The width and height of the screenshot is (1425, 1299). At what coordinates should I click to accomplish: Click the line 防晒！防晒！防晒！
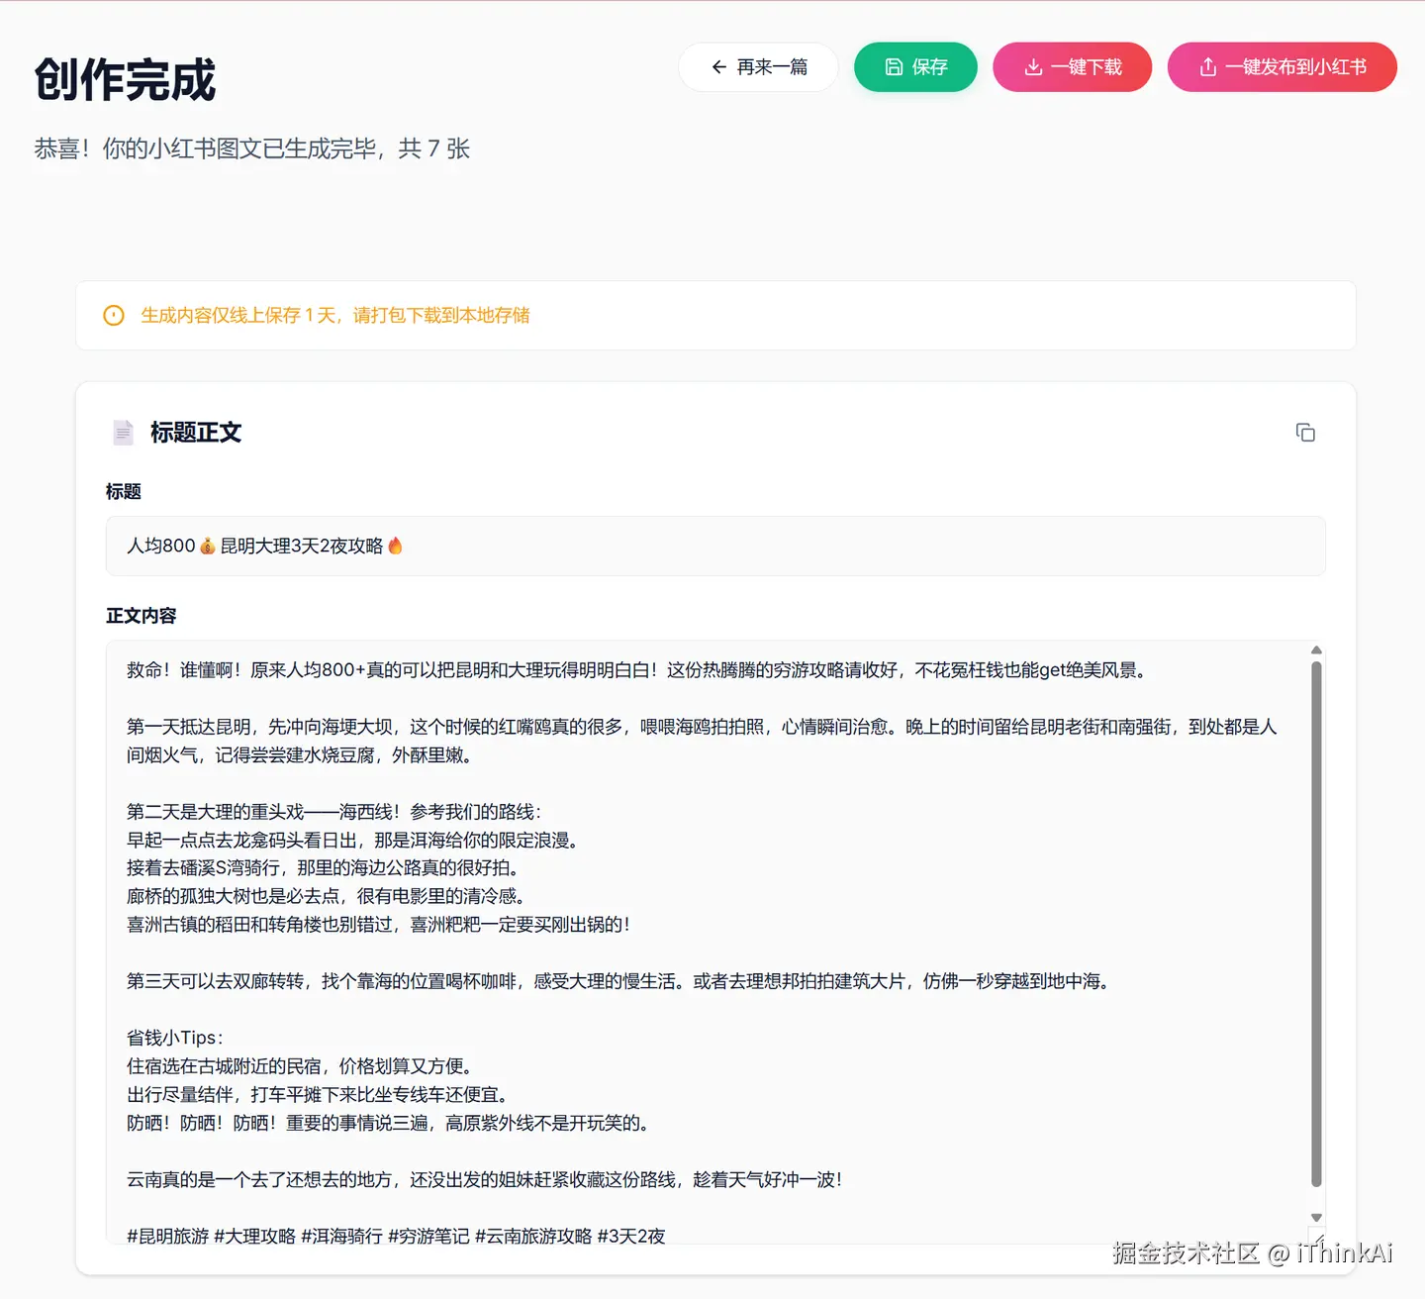pos(388,1123)
